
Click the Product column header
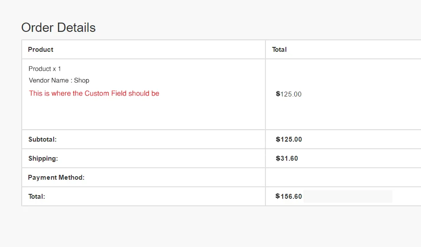pyautogui.click(x=41, y=50)
